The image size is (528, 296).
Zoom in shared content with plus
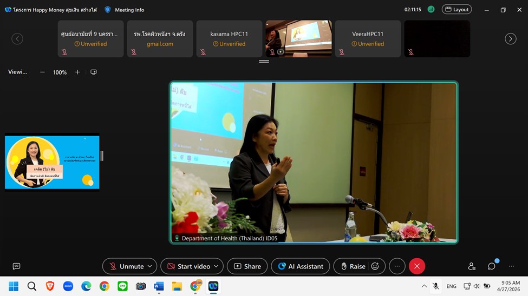tap(77, 72)
